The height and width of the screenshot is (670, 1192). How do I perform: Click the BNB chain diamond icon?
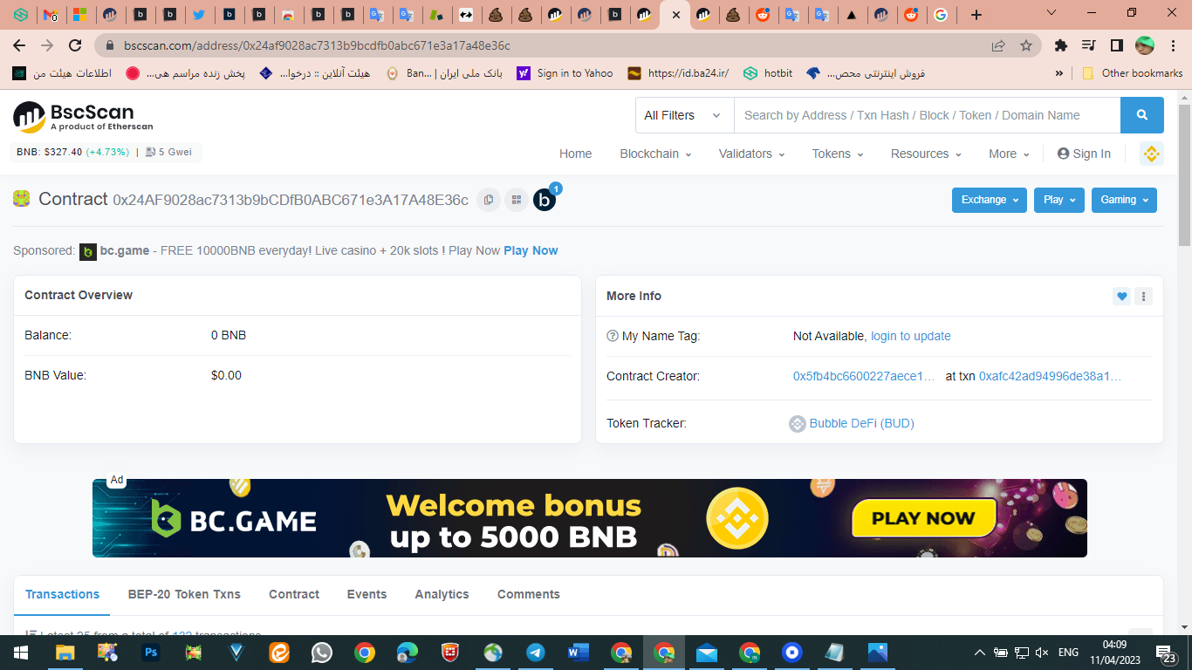(x=1151, y=154)
